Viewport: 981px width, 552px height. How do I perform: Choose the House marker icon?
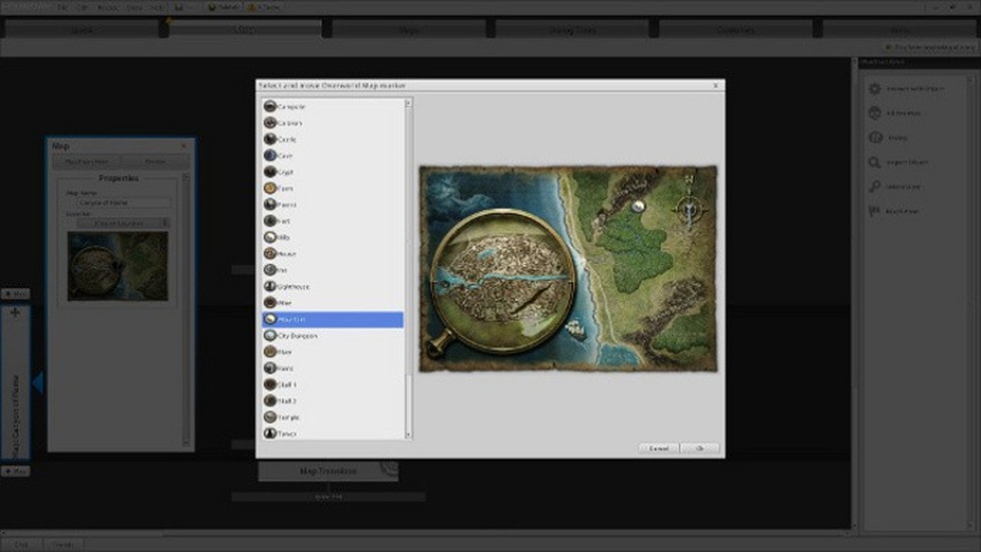270,254
